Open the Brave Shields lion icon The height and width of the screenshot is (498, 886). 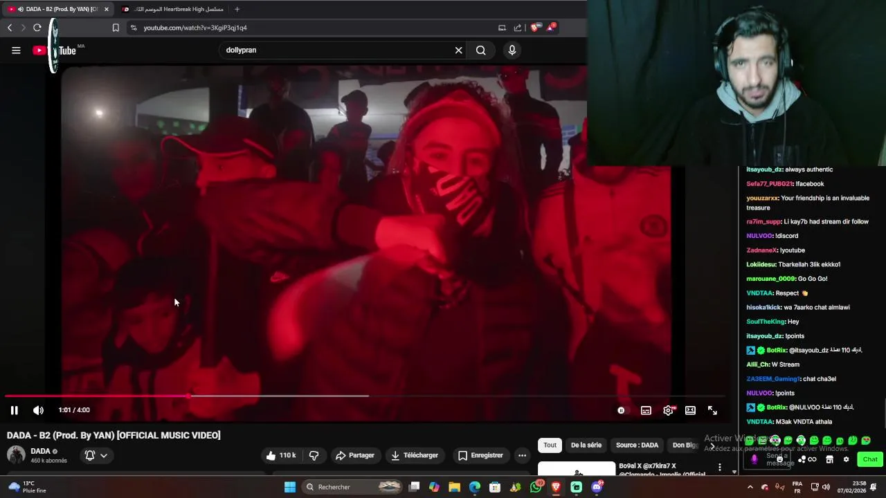(x=535, y=28)
